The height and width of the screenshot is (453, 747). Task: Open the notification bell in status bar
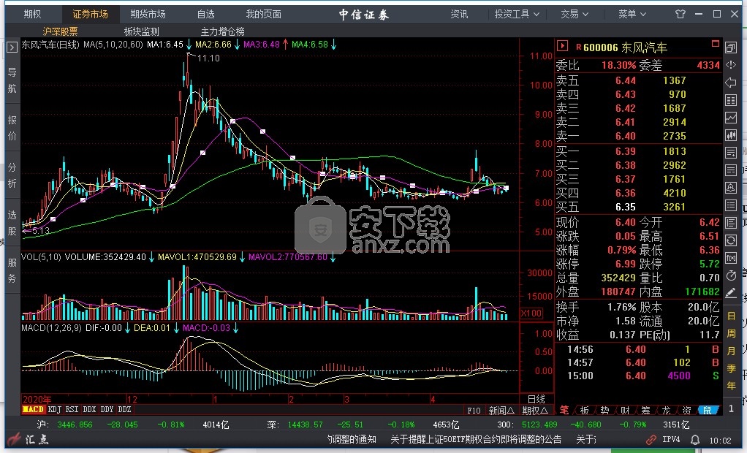(696, 440)
